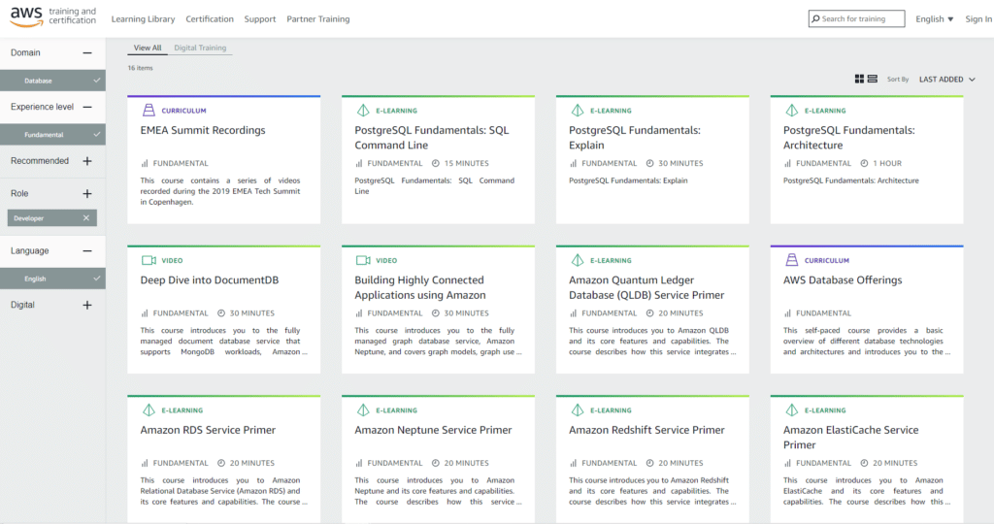Switch to grid view layout icon

coord(859,79)
